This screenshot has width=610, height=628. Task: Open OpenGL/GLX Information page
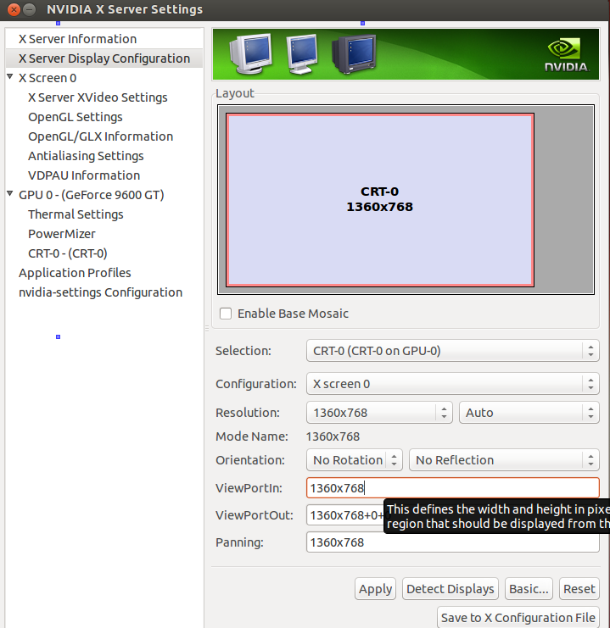[x=100, y=136]
